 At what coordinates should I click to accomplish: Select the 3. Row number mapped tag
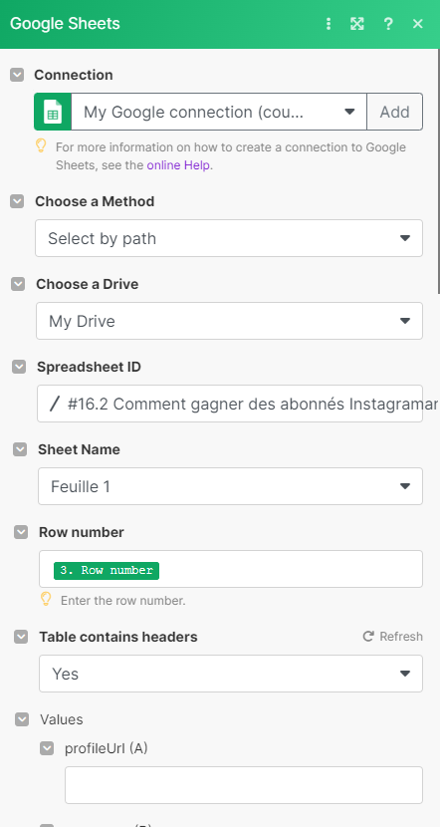point(107,570)
